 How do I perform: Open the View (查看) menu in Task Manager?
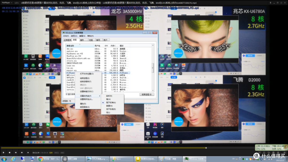click(x=82, y=36)
